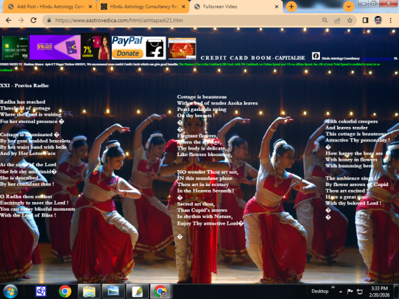Image resolution: width=399 pixels, height=299 pixels.
Task: Open Chrome three-dot menu
Action: coord(391,20)
